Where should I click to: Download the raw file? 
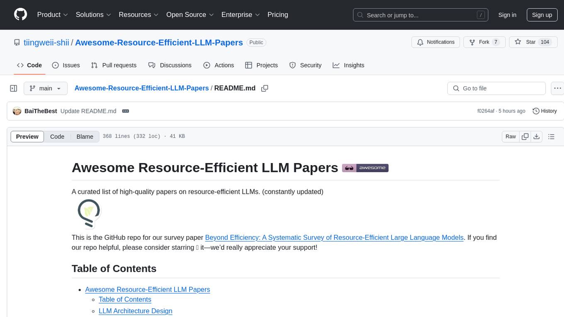[x=536, y=137]
